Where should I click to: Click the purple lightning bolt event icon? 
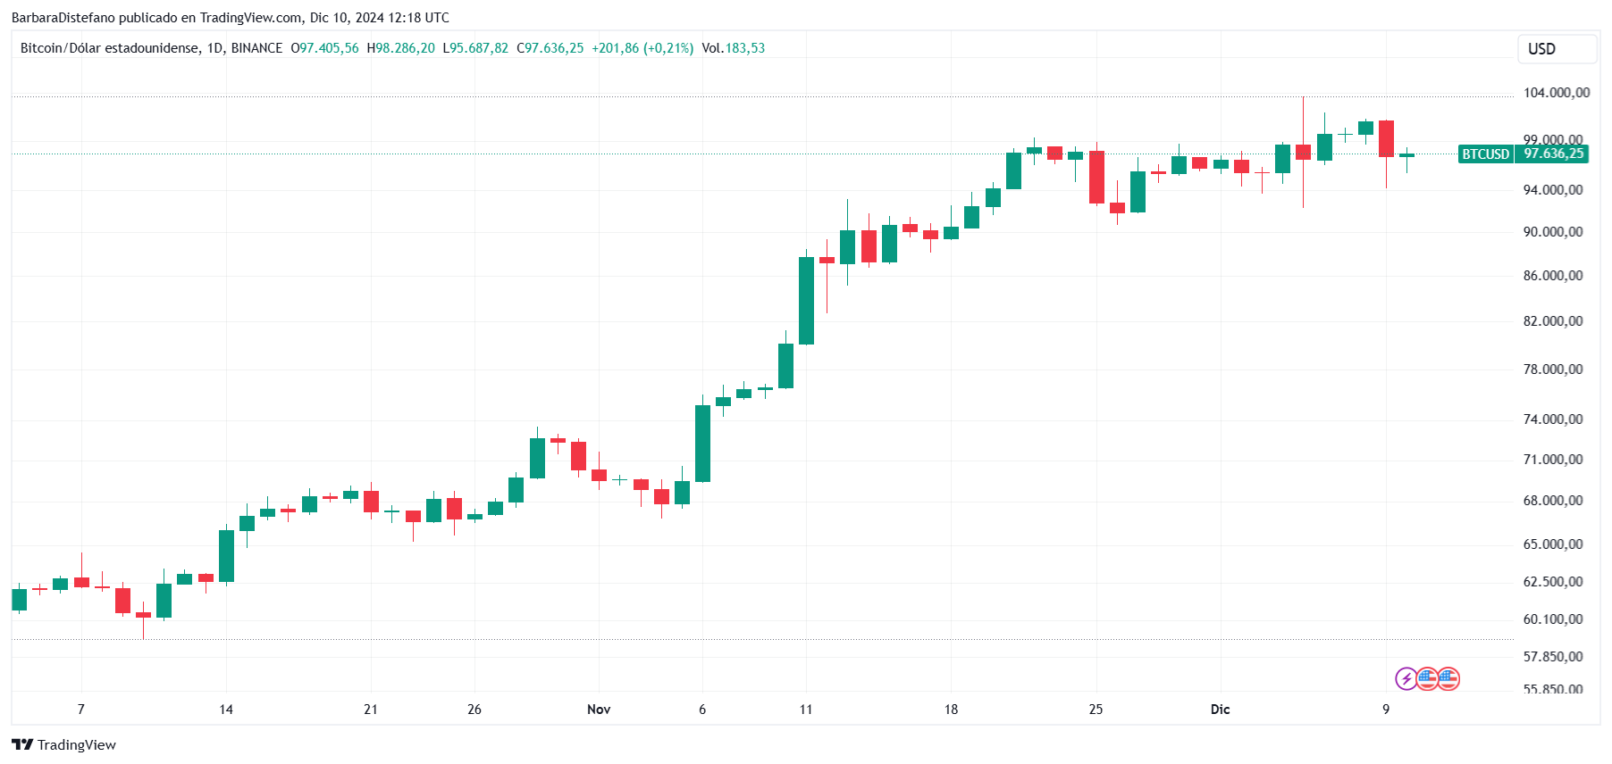coord(1406,679)
